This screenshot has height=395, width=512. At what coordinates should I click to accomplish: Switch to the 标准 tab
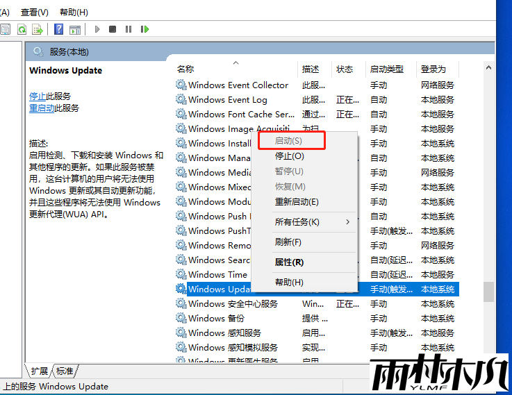[65, 371]
